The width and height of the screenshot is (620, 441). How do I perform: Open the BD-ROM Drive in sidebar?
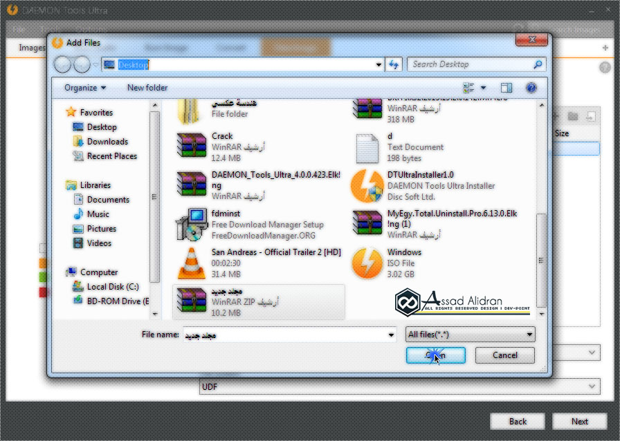(x=111, y=301)
